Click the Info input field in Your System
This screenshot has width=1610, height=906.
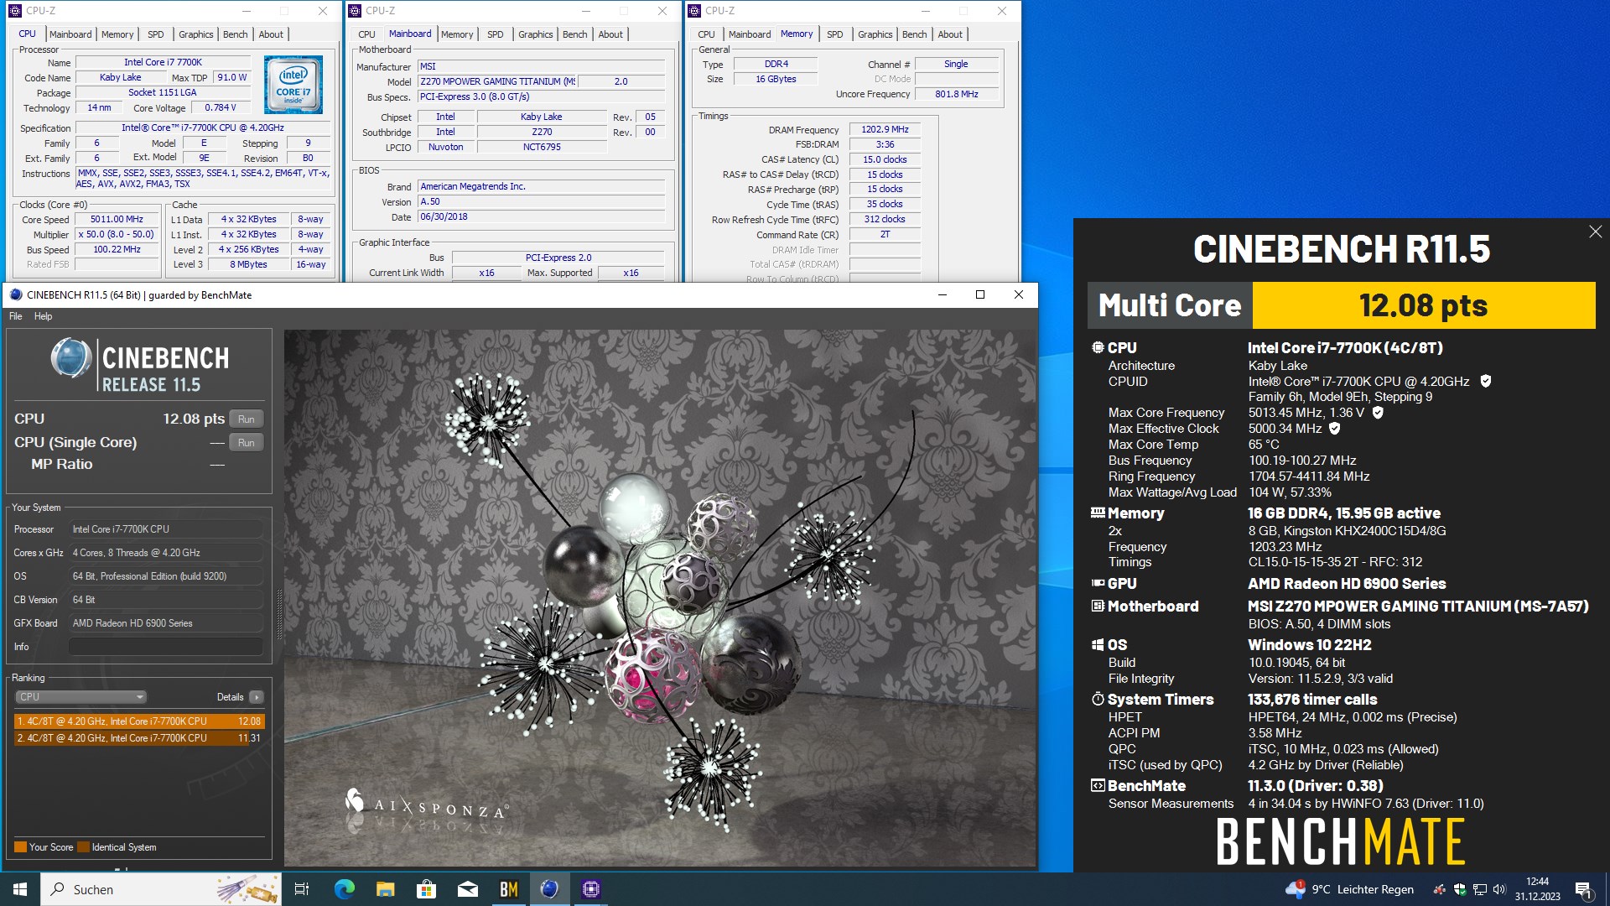166,647
